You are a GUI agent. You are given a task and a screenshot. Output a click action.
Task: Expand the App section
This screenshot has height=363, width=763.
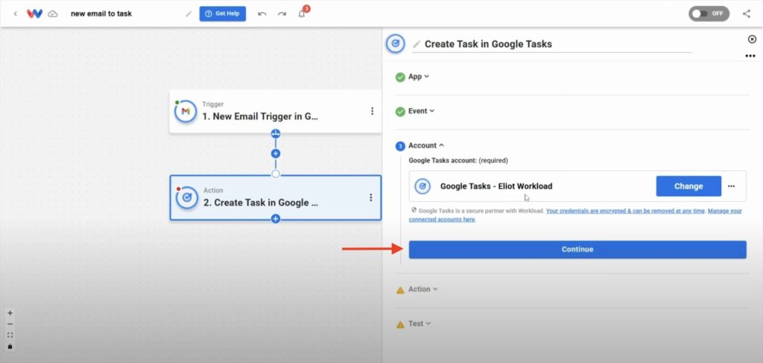tap(419, 76)
